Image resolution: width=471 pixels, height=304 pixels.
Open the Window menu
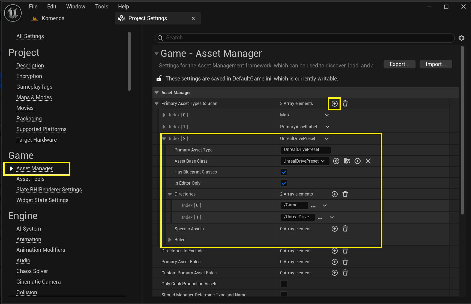76,7
